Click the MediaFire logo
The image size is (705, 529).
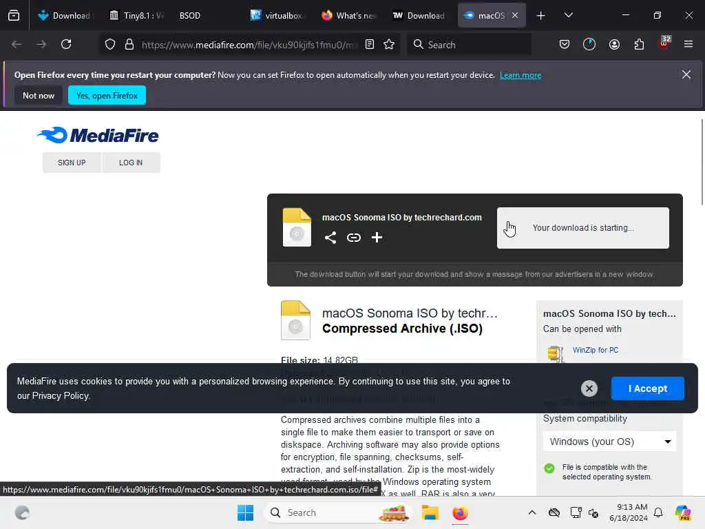tap(98, 135)
